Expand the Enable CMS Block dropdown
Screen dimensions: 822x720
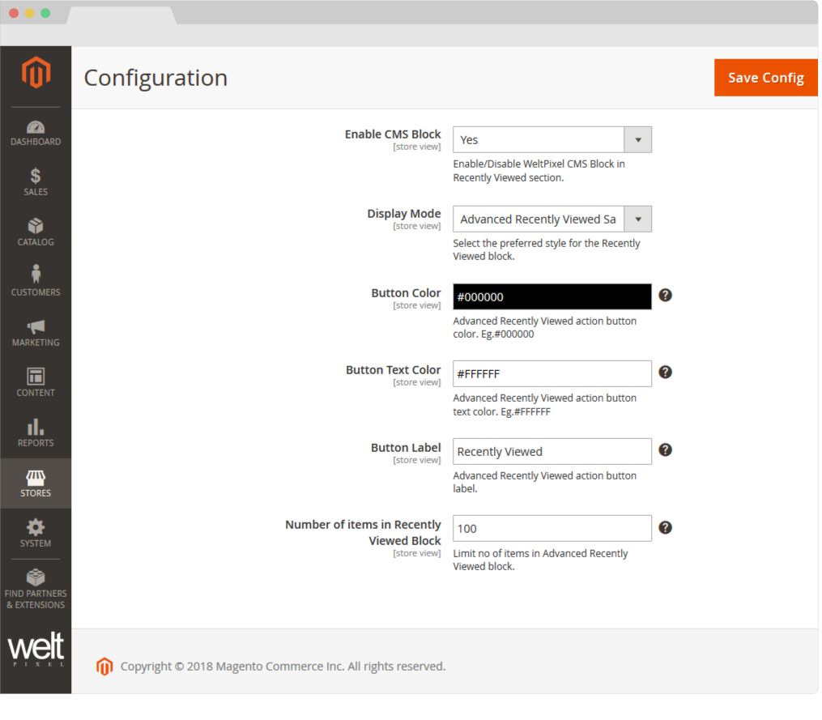[637, 140]
